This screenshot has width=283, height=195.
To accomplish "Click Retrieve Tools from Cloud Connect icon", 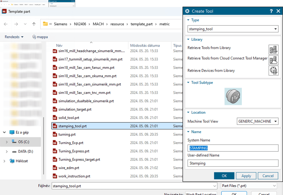I will pos(273,60).
